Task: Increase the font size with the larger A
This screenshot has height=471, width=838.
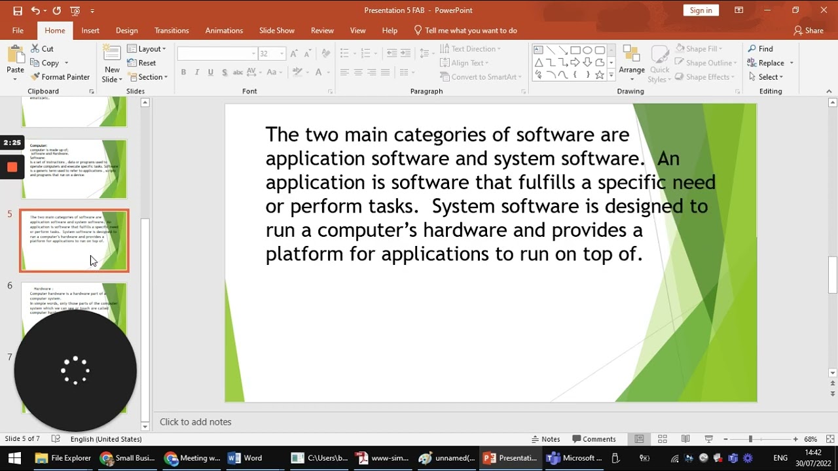Action: pyautogui.click(x=294, y=54)
